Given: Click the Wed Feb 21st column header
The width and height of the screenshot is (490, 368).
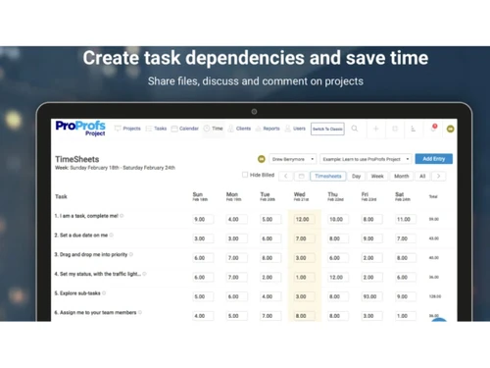Looking at the screenshot, I should [x=301, y=196].
